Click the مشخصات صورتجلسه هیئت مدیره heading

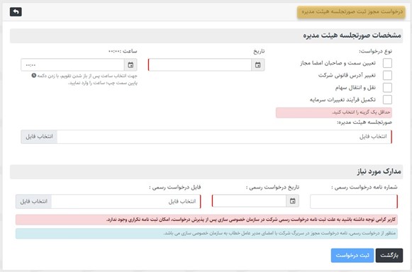[x=352, y=35]
